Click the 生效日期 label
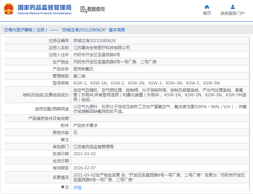This screenshot has height=194, width=253. tap(61, 161)
